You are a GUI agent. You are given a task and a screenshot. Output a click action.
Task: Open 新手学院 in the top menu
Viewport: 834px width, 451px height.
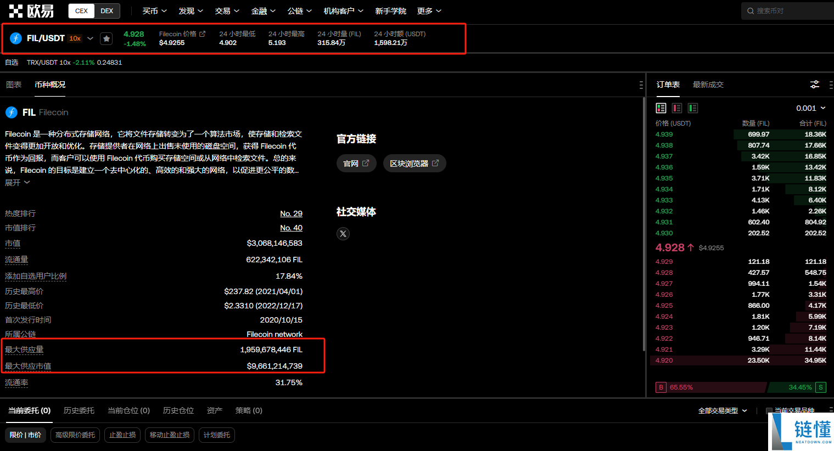(x=390, y=11)
